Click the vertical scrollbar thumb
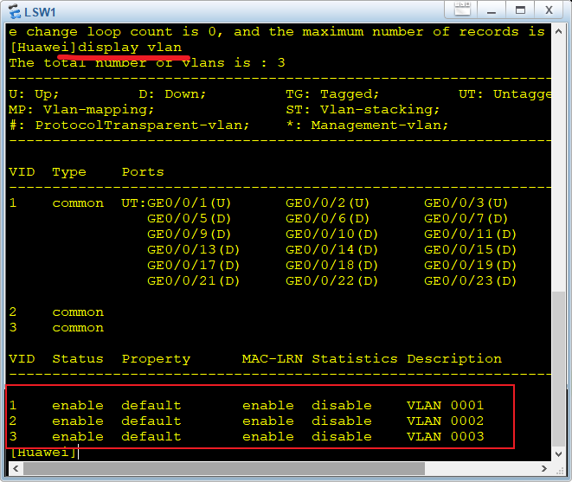 558,368
